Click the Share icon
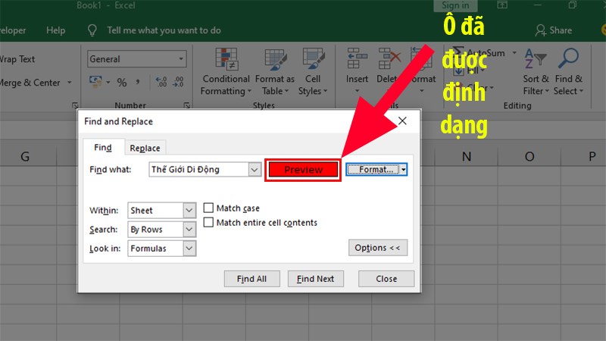The width and height of the screenshot is (606, 341). pyautogui.click(x=541, y=30)
